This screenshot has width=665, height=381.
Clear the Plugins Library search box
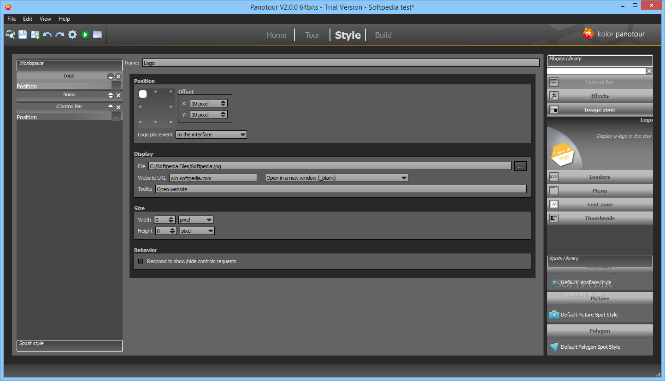click(649, 71)
